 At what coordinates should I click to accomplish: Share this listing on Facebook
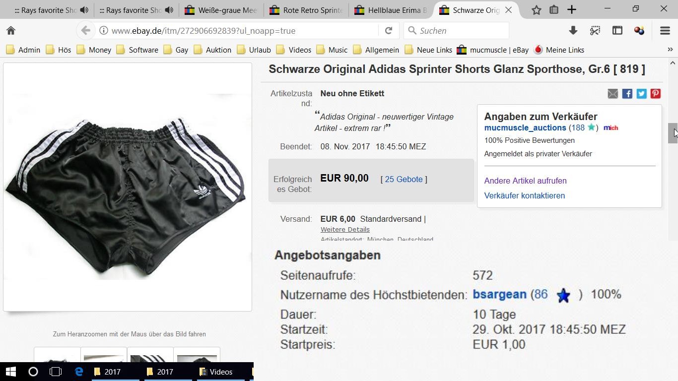[x=627, y=94]
